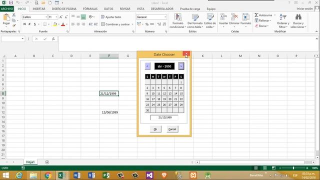Toggle Italic (K) formatting
This screenshot has width=320, height=180.
(x=29, y=24)
